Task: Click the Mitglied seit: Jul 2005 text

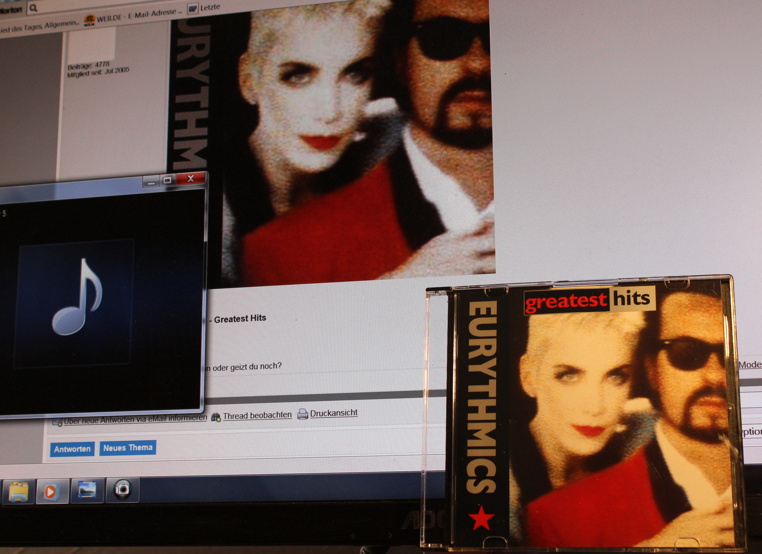Action: click(x=98, y=72)
